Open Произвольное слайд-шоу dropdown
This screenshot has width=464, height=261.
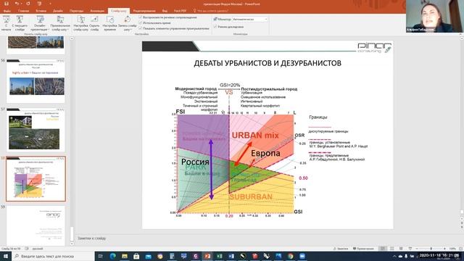pyautogui.click(x=60, y=23)
